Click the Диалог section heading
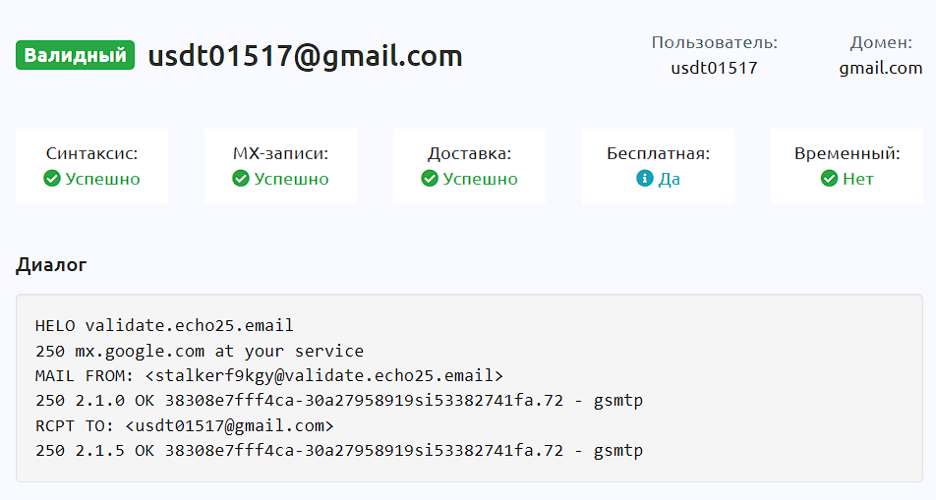Image resolution: width=936 pixels, height=500 pixels. click(51, 265)
